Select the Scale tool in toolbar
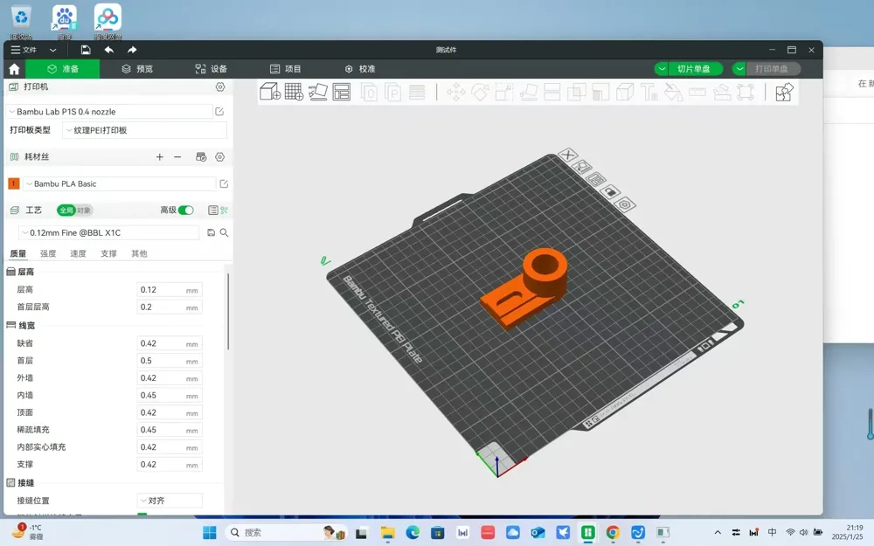 [x=504, y=92]
